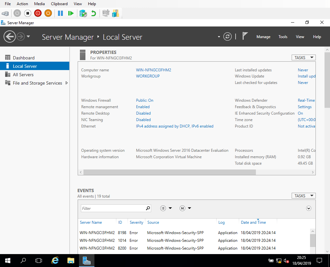This screenshot has height=267, width=330.
Task: Sort events by Server Name column
Action: point(91,222)
